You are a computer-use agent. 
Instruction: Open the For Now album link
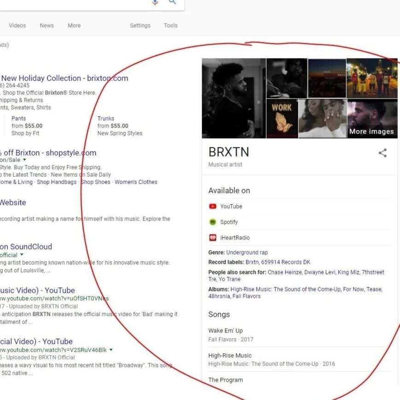[x=354, y=289]
